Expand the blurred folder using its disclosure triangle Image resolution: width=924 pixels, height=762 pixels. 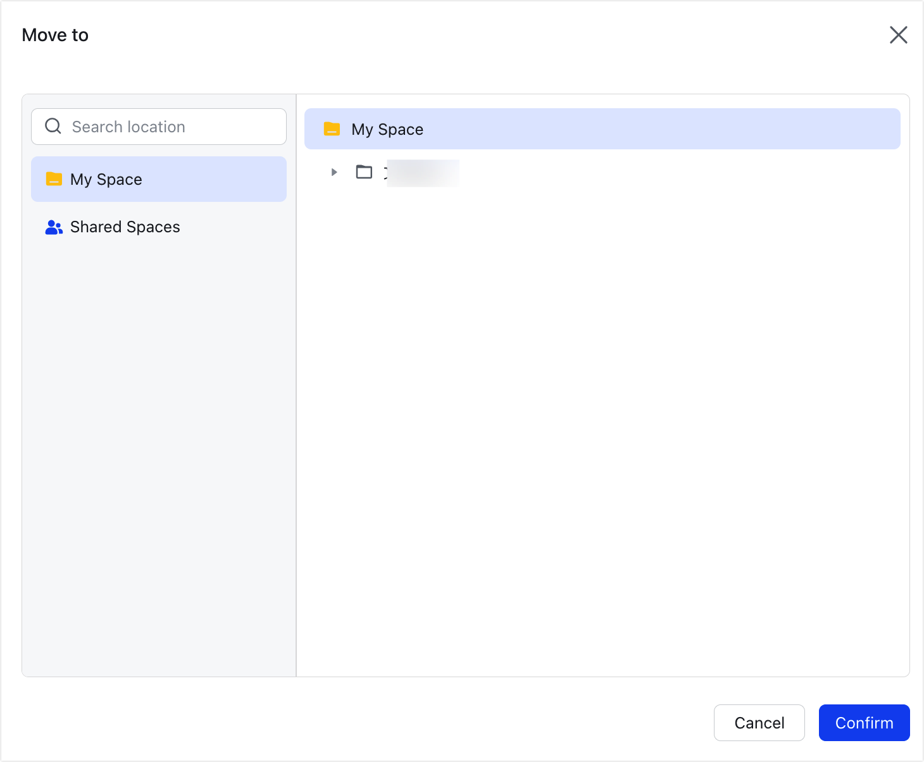(x=334, y=172)
